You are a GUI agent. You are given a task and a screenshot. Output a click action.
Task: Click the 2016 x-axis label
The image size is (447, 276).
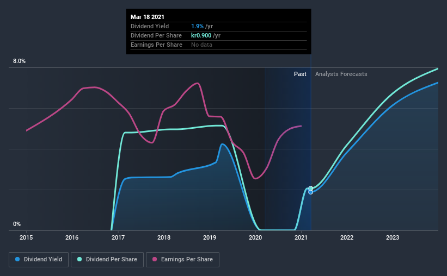pyautogui.click(x=72, y=237)
